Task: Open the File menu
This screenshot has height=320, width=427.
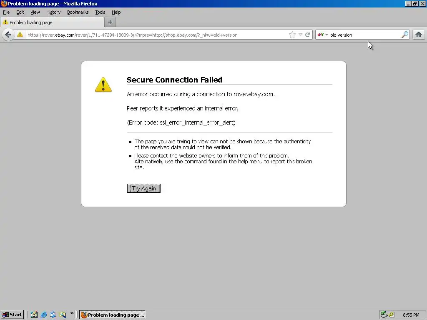Action: pos(6,12)
